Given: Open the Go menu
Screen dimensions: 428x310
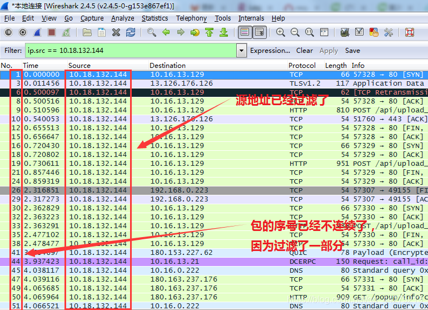Looking at the screenshot, I should point(68,18).
